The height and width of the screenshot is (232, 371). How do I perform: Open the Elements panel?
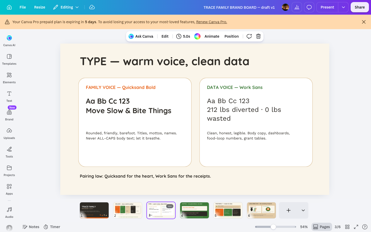[x=9, y=78]
